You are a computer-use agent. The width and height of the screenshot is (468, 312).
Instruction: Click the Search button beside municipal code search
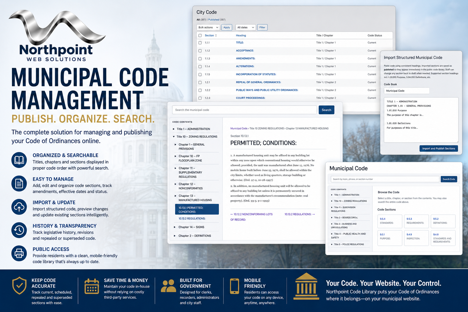click(326, 110)
